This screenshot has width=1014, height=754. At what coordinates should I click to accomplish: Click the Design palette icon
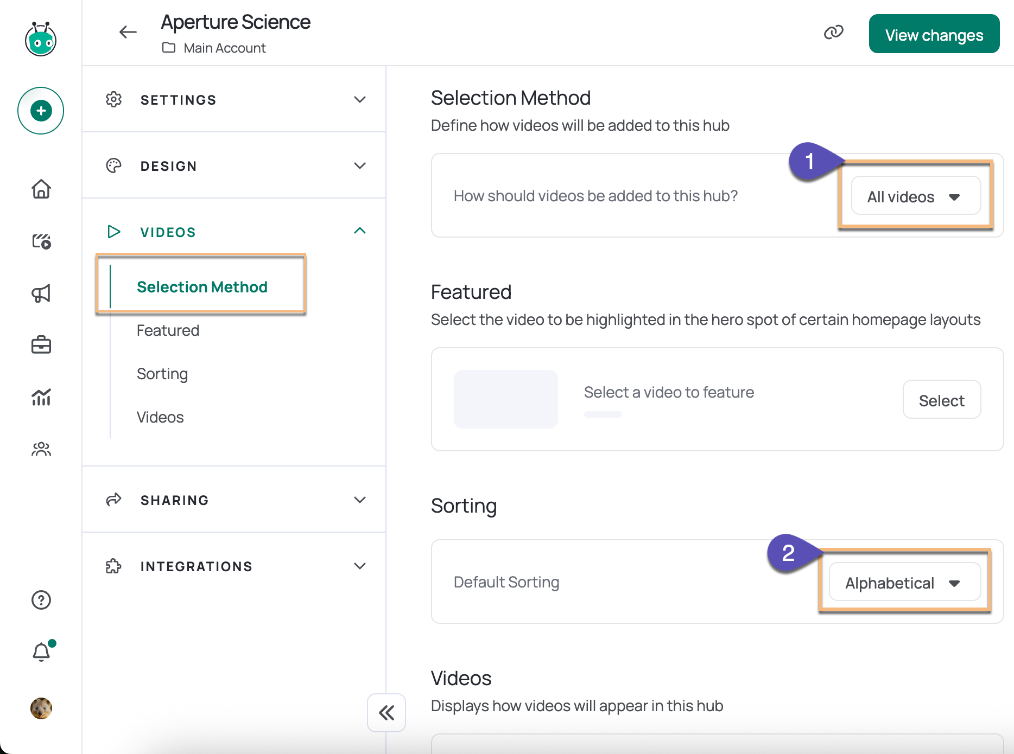(113, 165)
